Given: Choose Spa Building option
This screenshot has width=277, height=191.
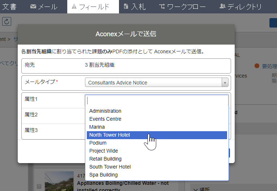Looking at the screenshot, I should 157,175.
